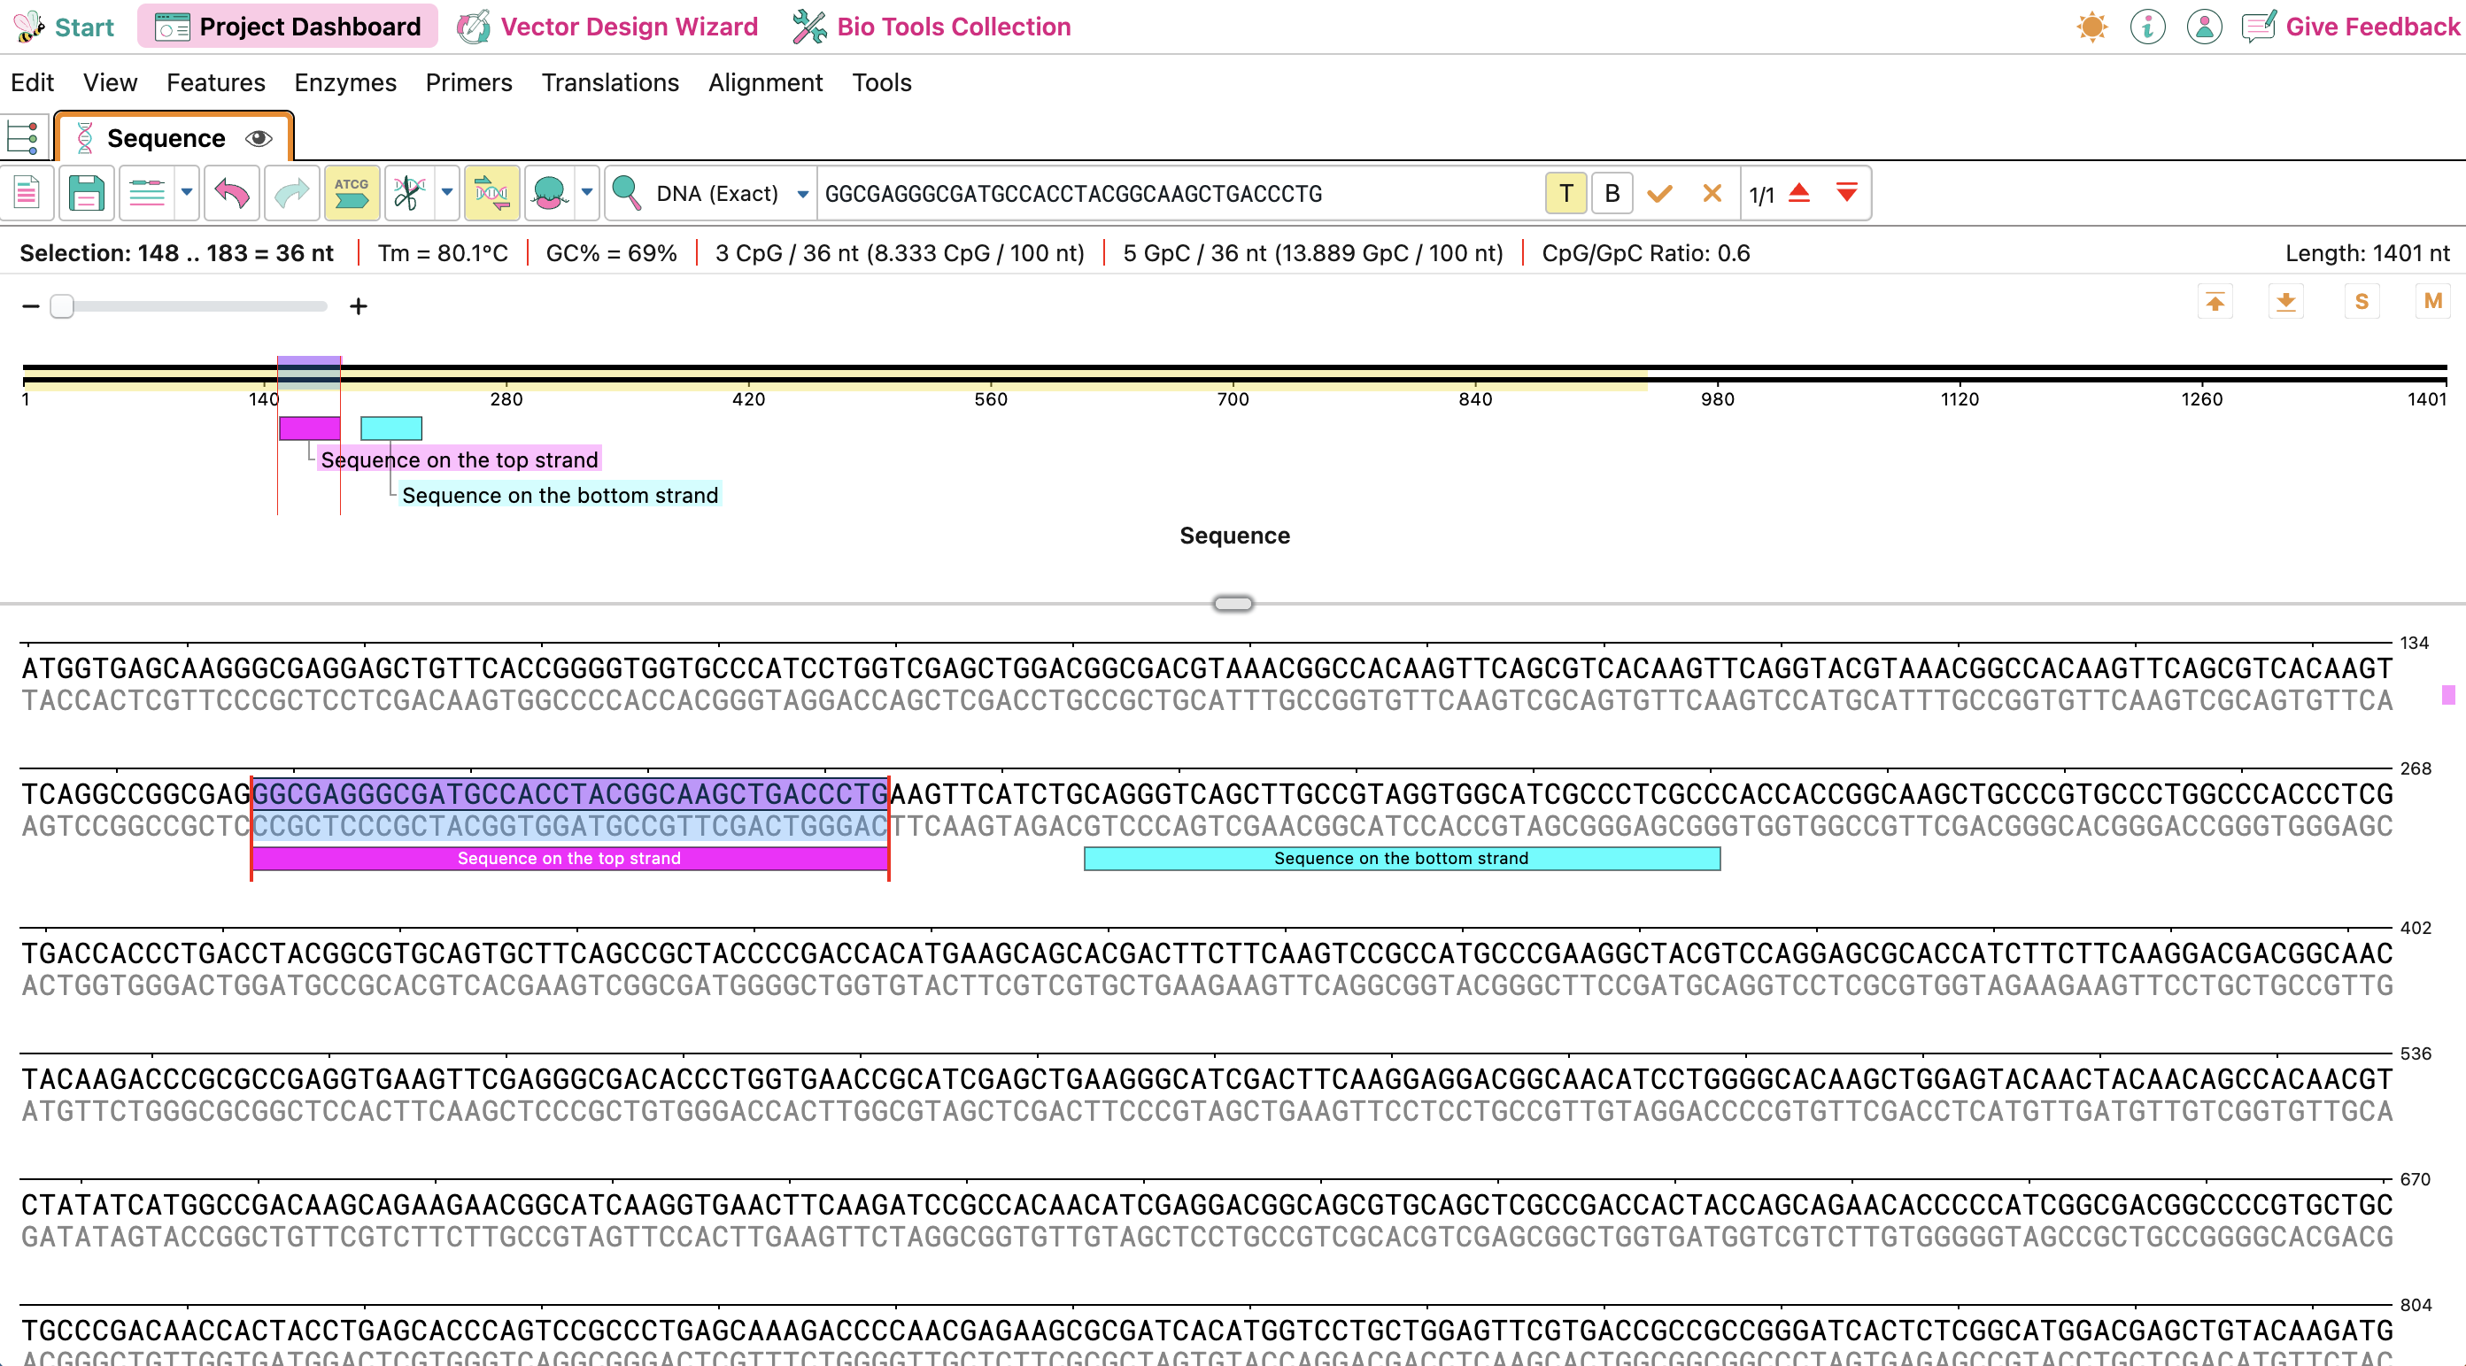Screen dimensions: 2466x1366
Task: Expand the ribosome translation dropdown arrow
Action: coord(587,193)
